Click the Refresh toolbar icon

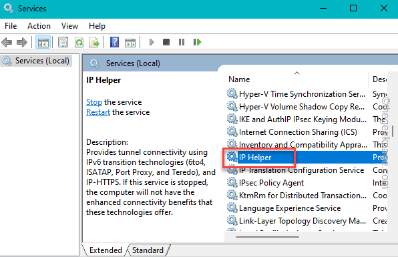(x=79, y=42)
